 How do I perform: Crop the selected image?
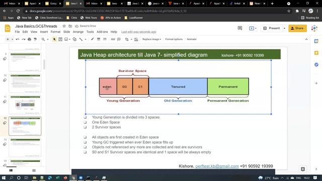click(x=127, y=39)
